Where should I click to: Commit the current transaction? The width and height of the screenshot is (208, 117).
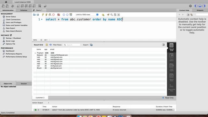pyautogui.click(x=64, y=15)
